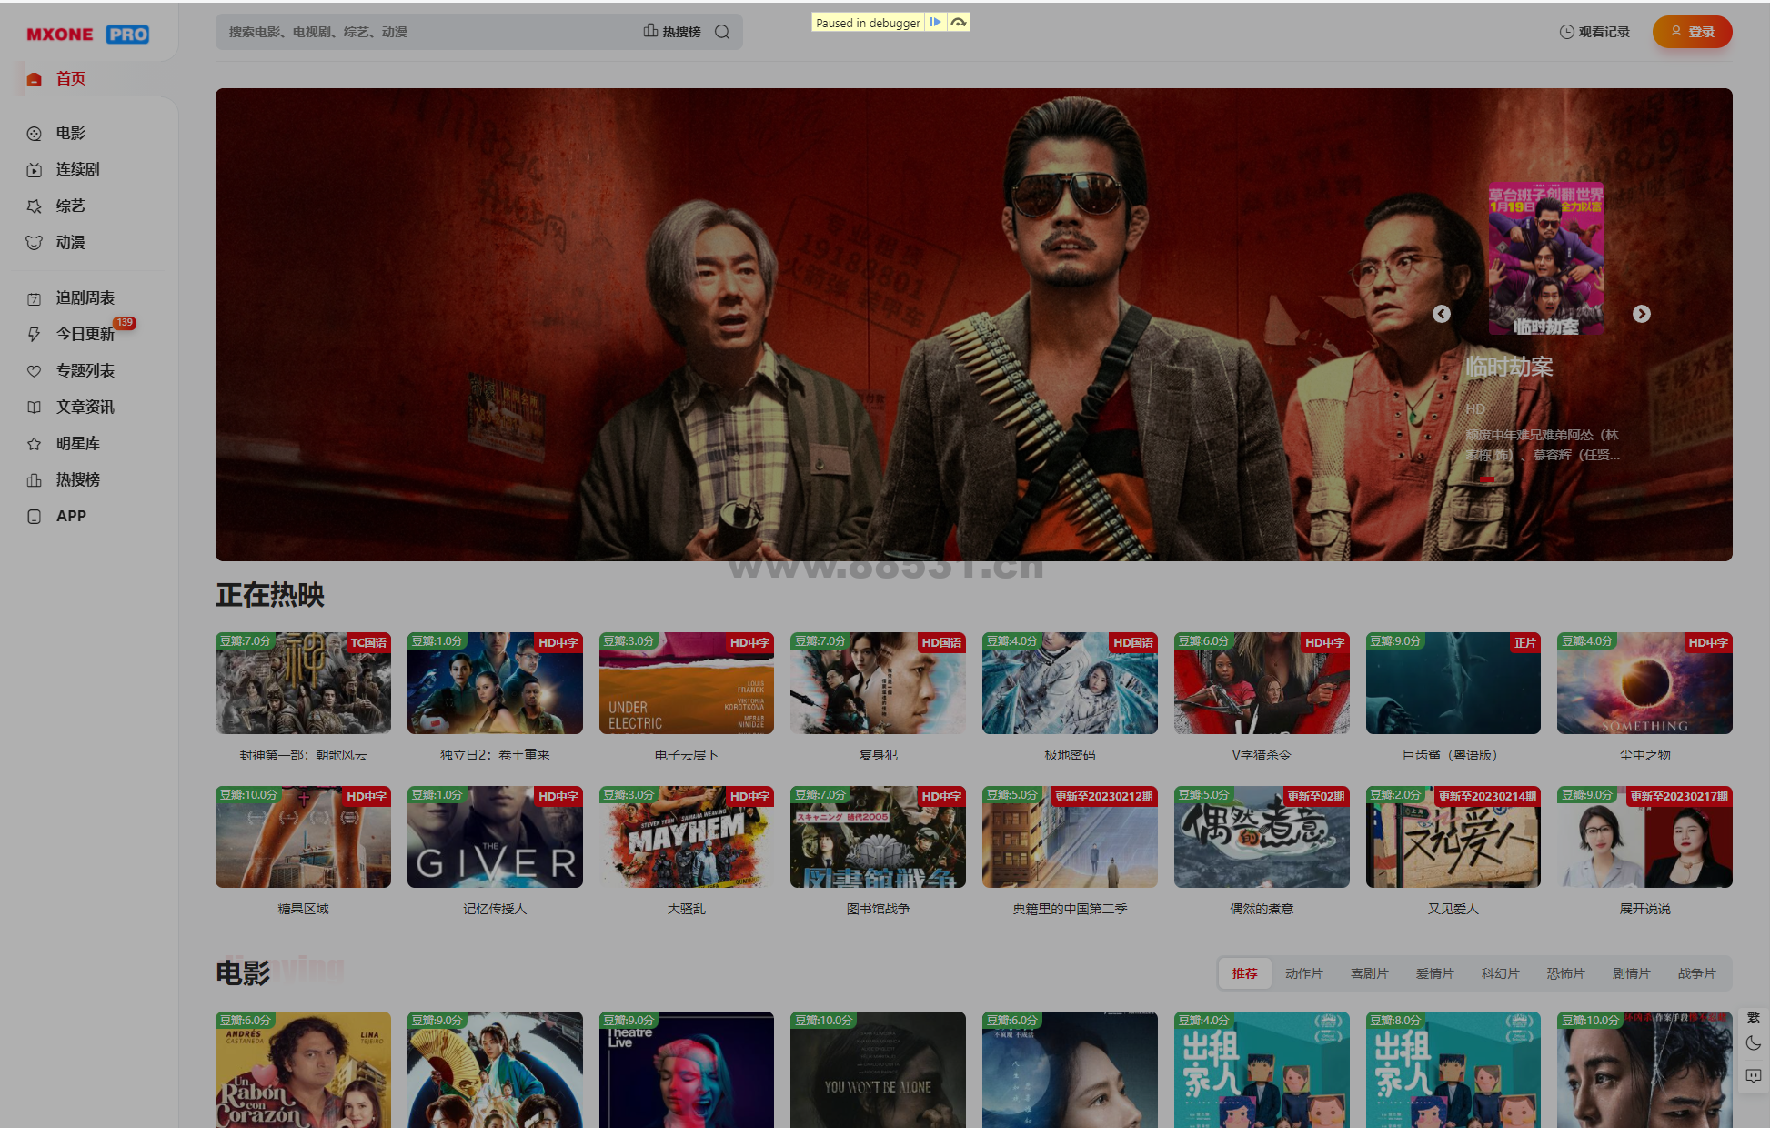Image resolution: width=1770 pixels, height=1128 pixels.
Task: Click the TV icon for 连续剧
Action: point(35,170)
